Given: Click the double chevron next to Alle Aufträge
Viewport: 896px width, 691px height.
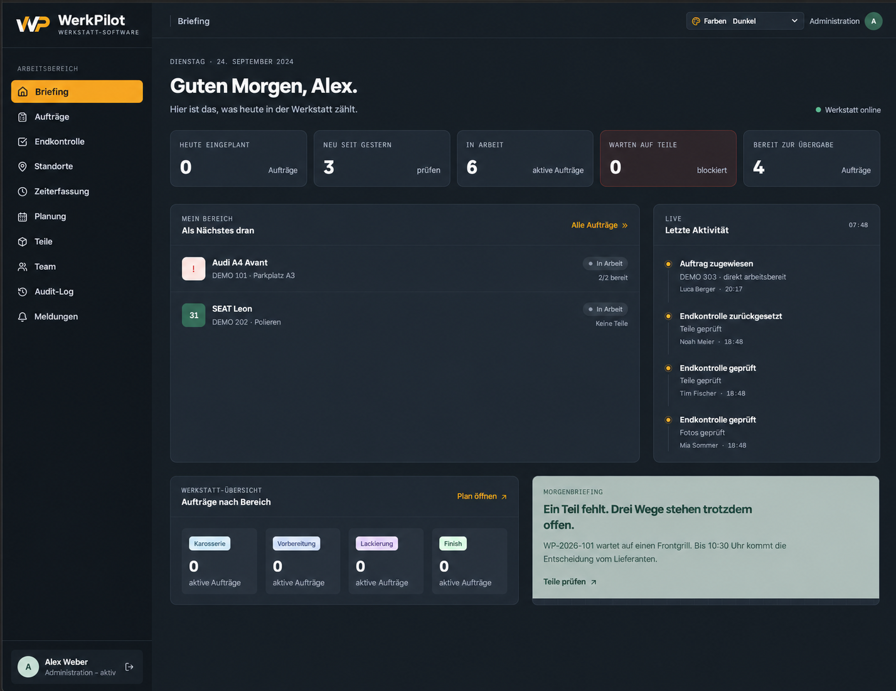Looking at the screenshot, I should coord(625,225).
